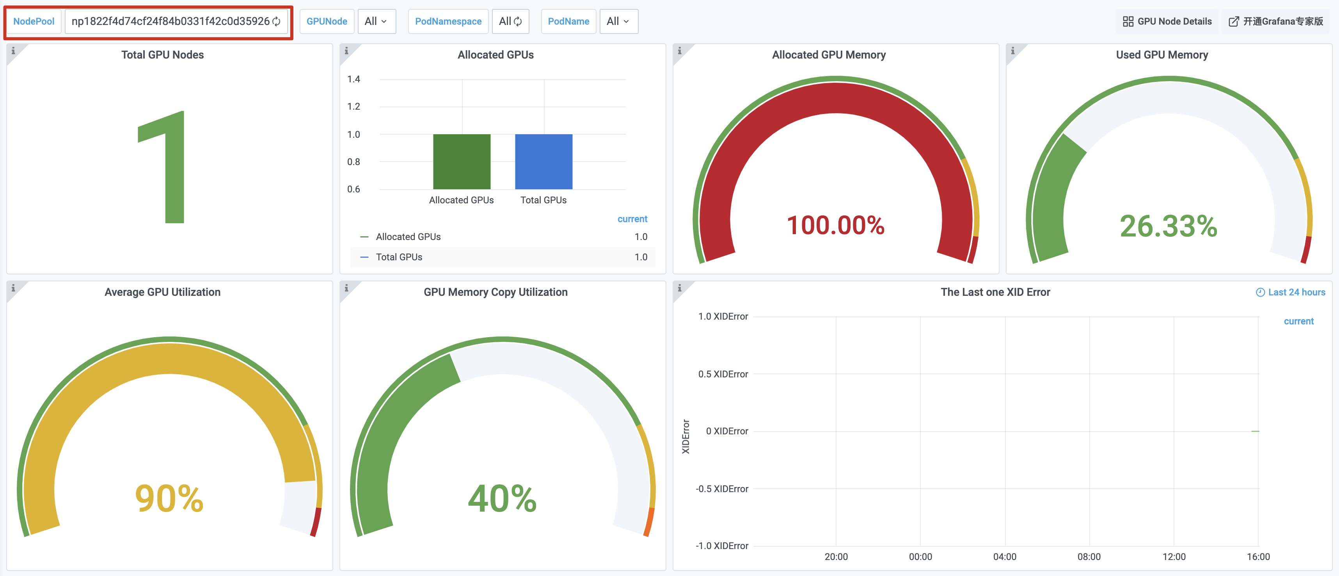1339x576 pixels.
Task: Sort legend by current column header
Action: pos(632,219)
